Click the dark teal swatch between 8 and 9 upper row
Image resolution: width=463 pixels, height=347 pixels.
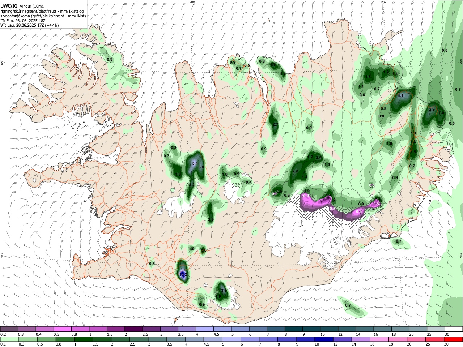(x=294, y=329)
